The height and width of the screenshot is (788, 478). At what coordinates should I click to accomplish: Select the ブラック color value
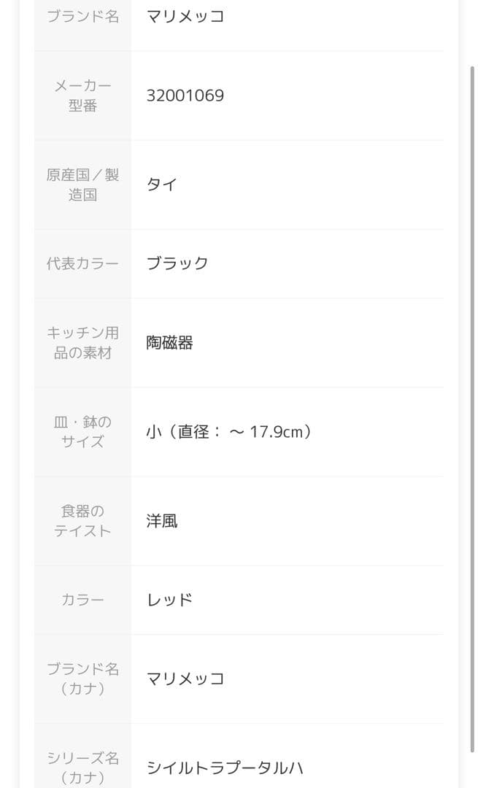pyautogui.click(x=177, y=263)
